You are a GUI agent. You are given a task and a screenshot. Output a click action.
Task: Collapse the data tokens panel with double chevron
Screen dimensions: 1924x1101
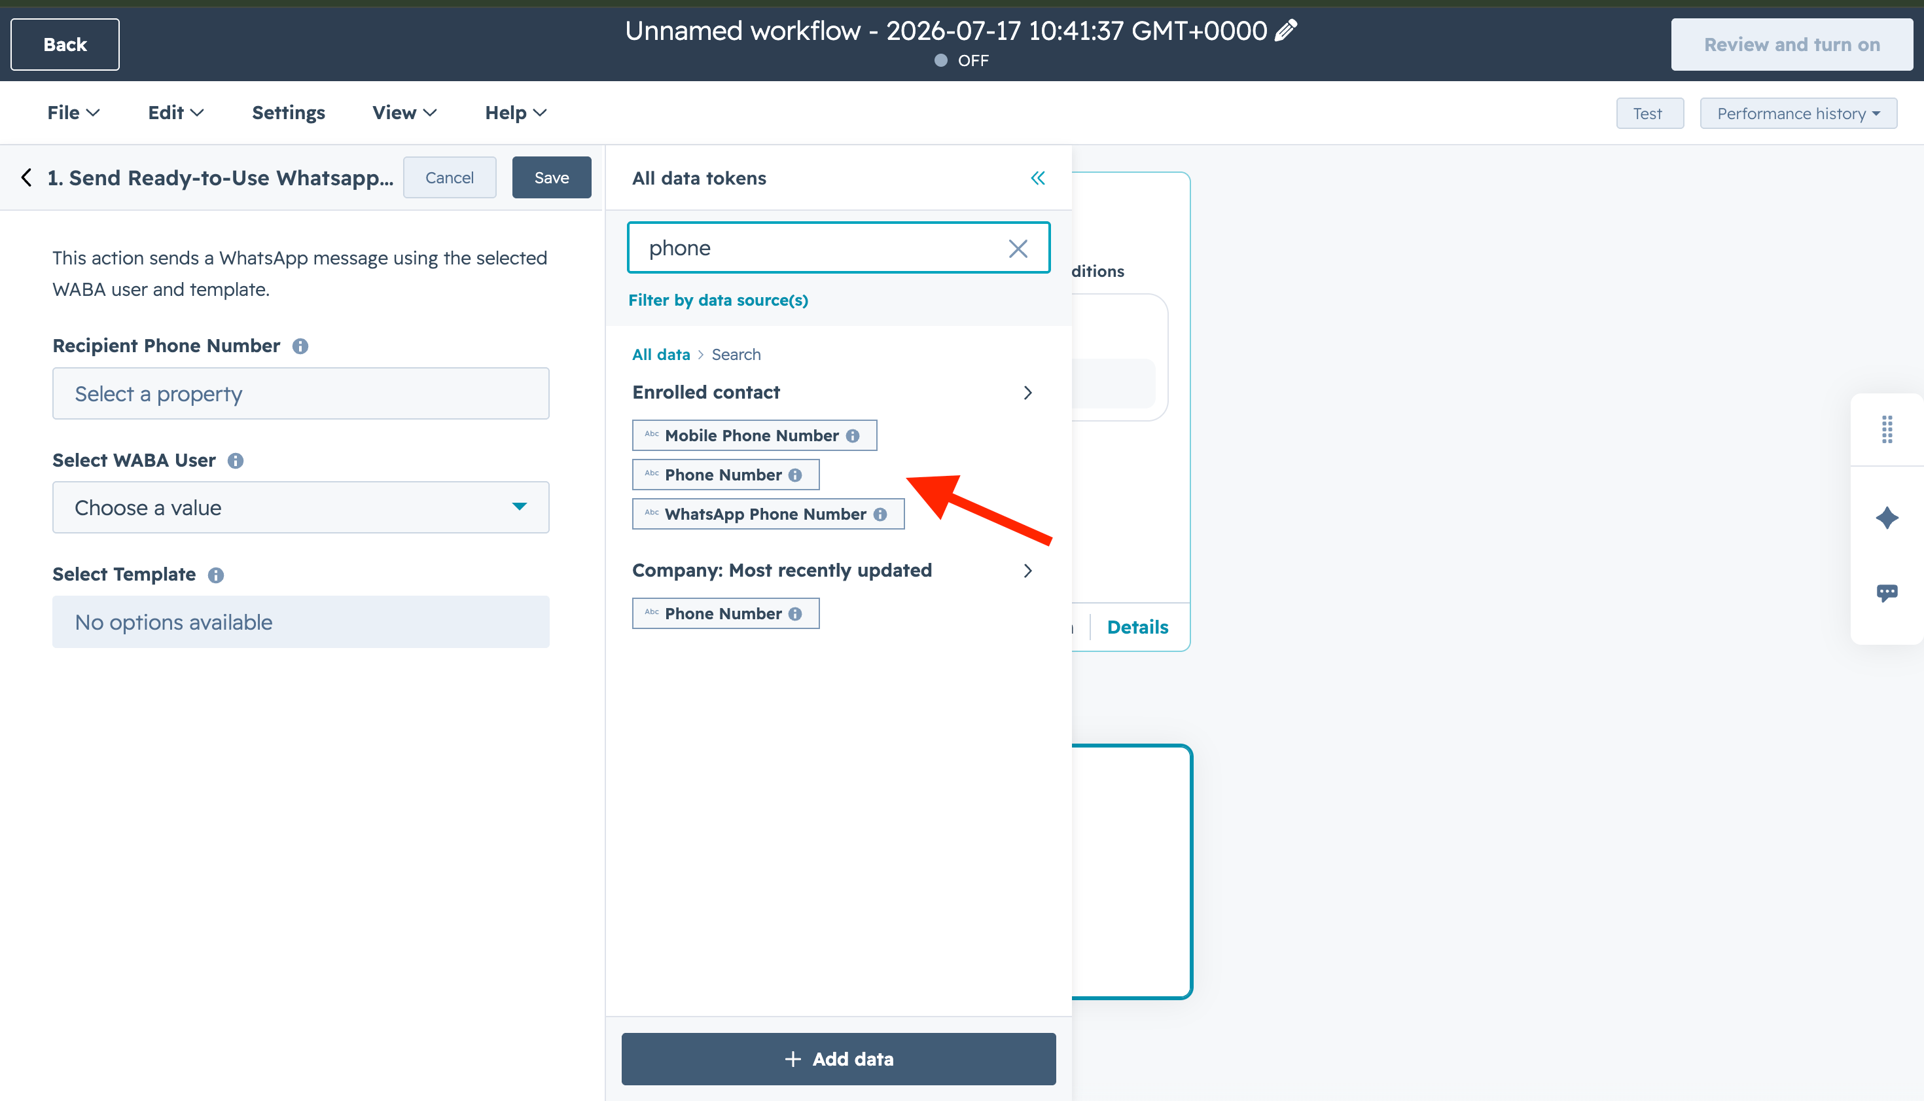coord(1038,177)
